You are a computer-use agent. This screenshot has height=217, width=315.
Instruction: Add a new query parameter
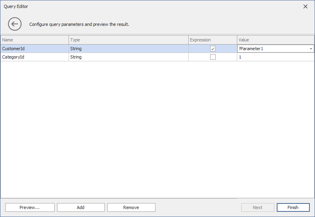[81, 207]
